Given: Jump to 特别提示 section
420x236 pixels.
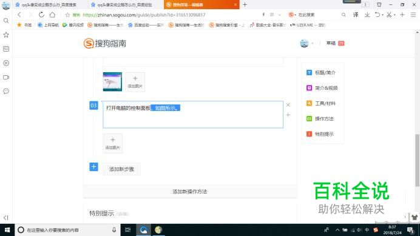Looking at the screenshot, I should 320,134.
